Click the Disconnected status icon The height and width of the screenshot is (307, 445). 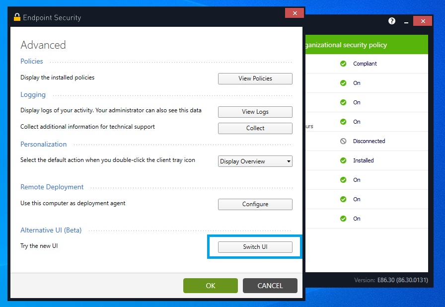click(343, 141)
